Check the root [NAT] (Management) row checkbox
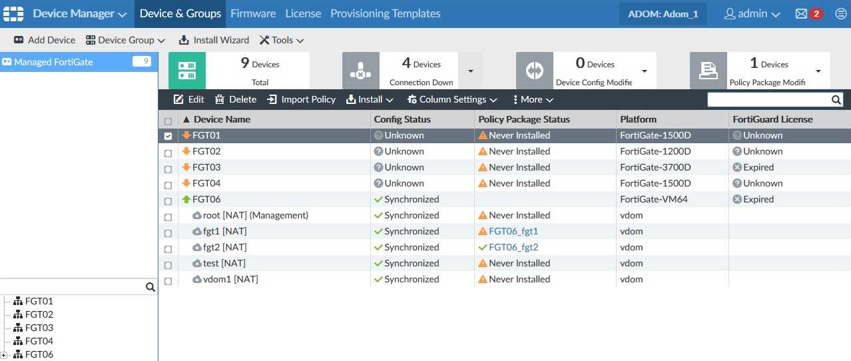 pyautogui.click(x=168, y=217)
